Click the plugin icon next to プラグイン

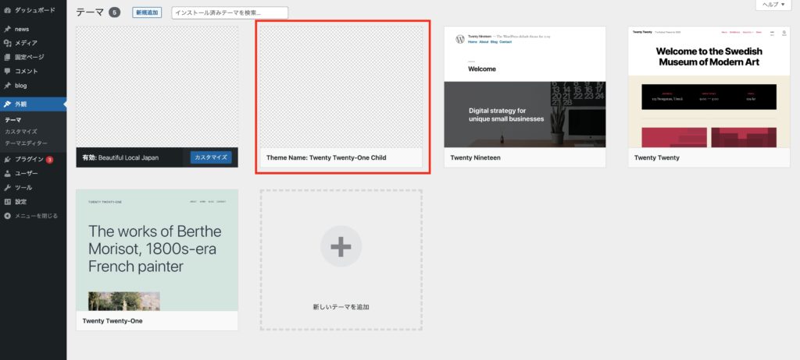click(x=7, y=160)
